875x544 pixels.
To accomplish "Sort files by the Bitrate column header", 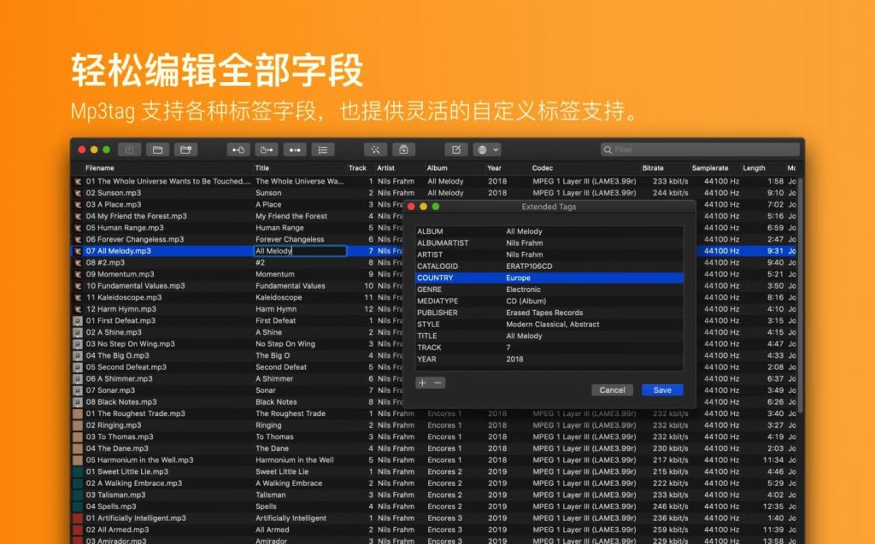I will pyautogui.click(x=653, y=167).
